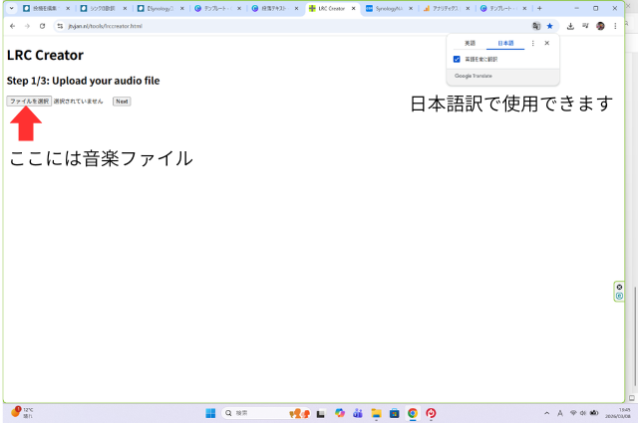Click the bookmark star icon
The image size is (638, 423).
pyautogui.click(x=549, y=26)
